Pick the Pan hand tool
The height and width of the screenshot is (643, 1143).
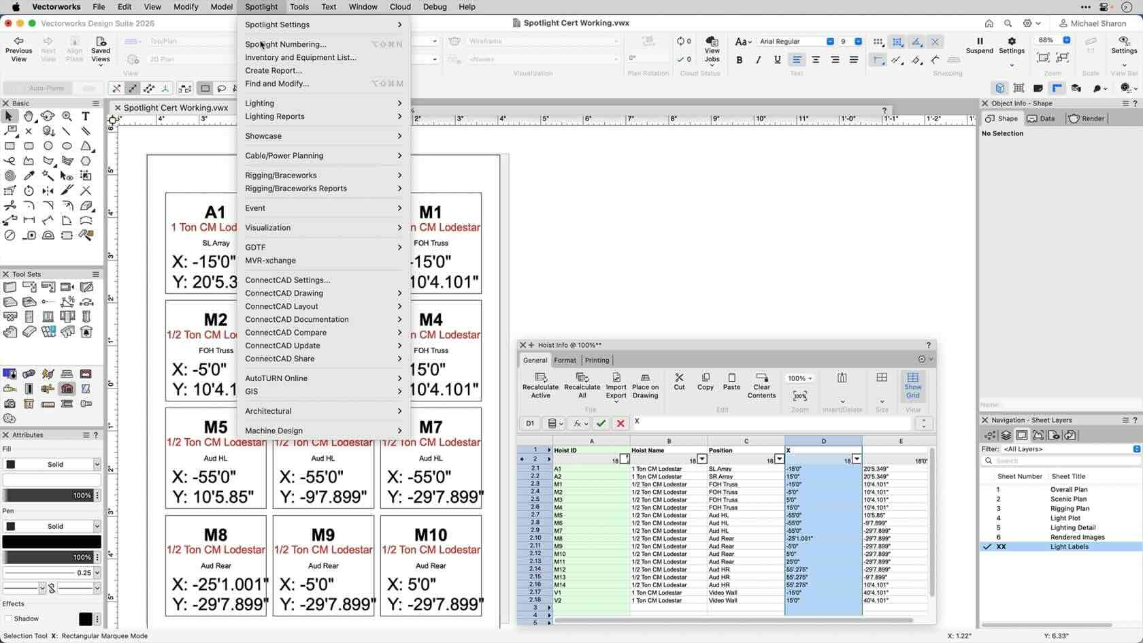pos(29,116)
